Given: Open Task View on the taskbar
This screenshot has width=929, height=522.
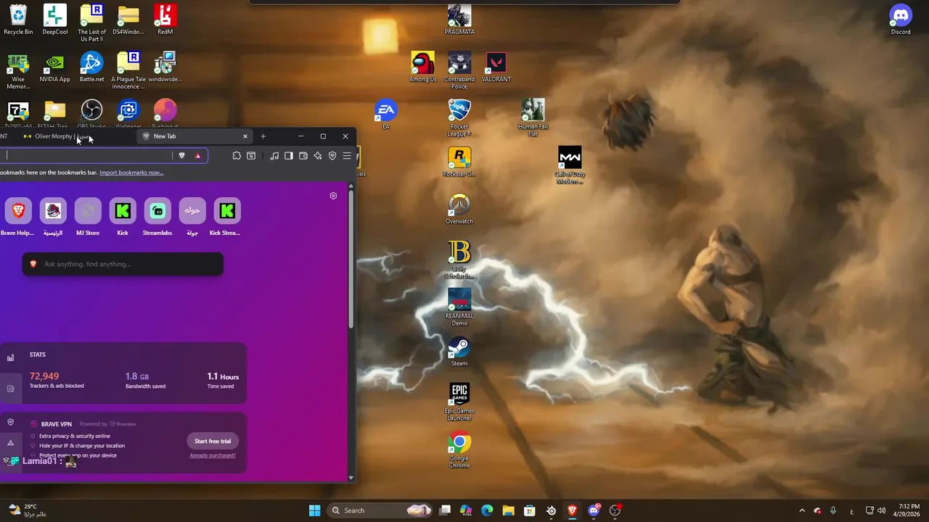Looking at the screenshot, I should (x=445, y=510).
